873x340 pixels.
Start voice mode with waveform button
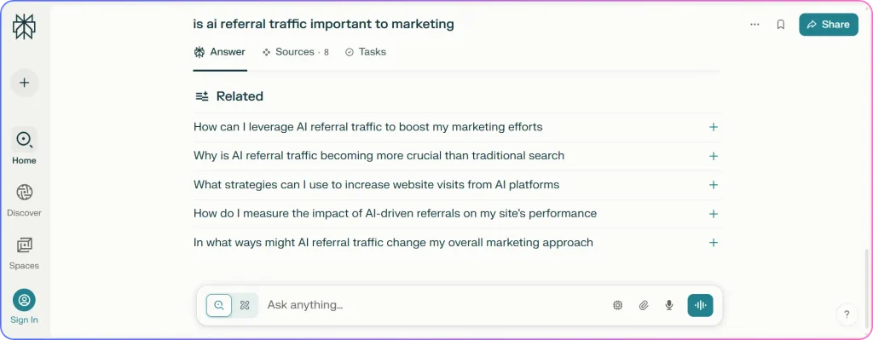(700, 305)
